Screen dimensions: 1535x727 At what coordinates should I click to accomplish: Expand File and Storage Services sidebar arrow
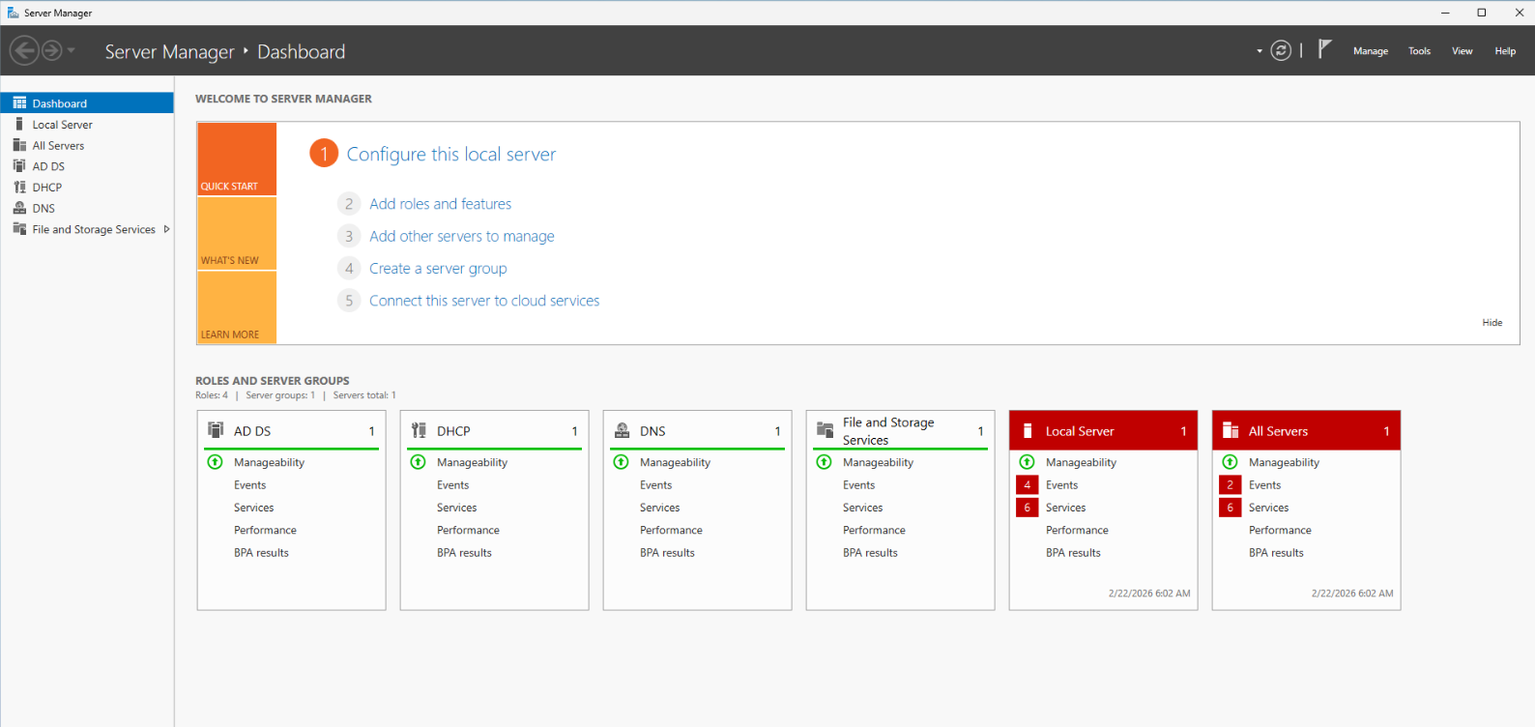[x=166, y=229]
